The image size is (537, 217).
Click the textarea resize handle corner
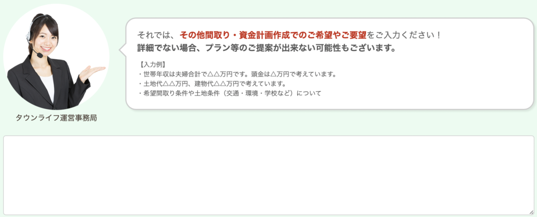click(x=531, y=212)
